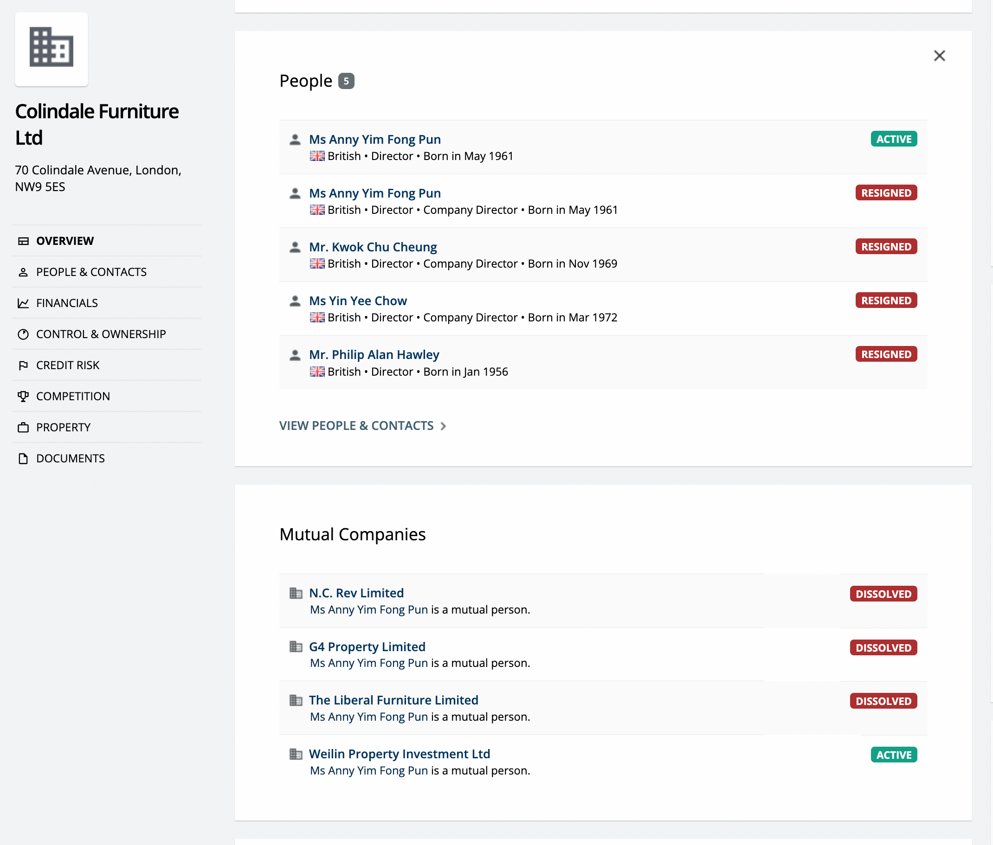Click the People count badge showing 5
Image resolution: width=993 pixels, height=845 pixels.
[x=346, y=81]
